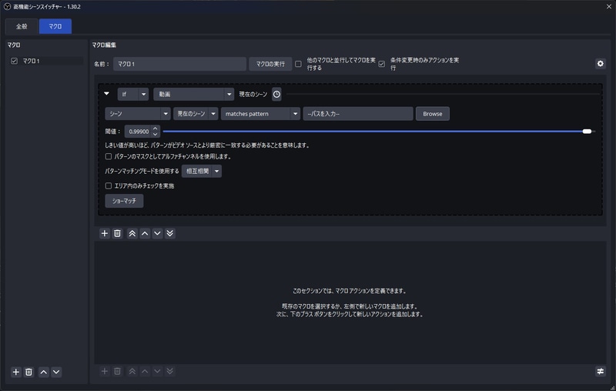The height and width of the screenshot is (391, 616).
Task: Move action up in actions bar
Action: tap(145, 371)
